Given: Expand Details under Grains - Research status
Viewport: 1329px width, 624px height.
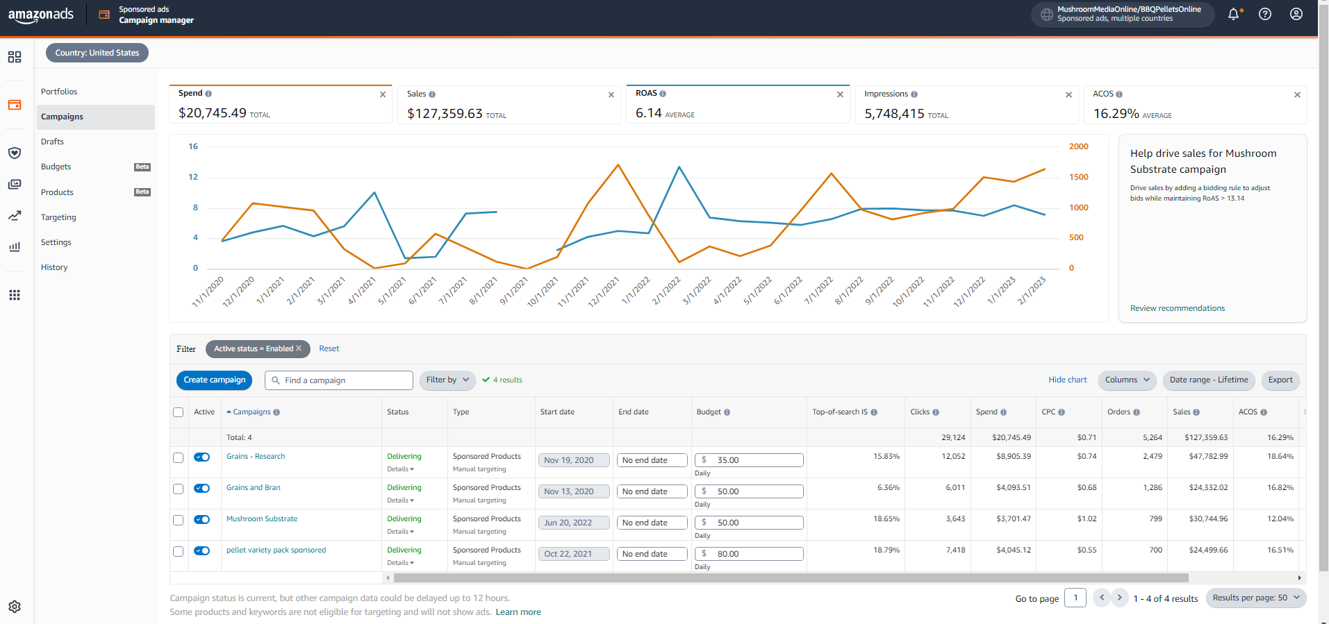Looking at the screenshot, I should point(401,469).
